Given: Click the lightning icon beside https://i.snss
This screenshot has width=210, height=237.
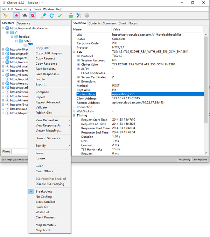Looking at the screenshot, I should pyautogui.click(x=7, y=66).
